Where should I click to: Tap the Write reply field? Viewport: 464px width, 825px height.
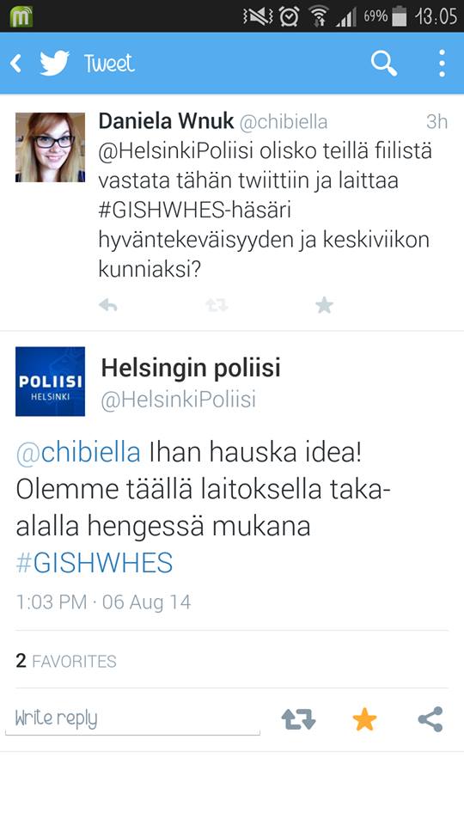tap(132, 719)
